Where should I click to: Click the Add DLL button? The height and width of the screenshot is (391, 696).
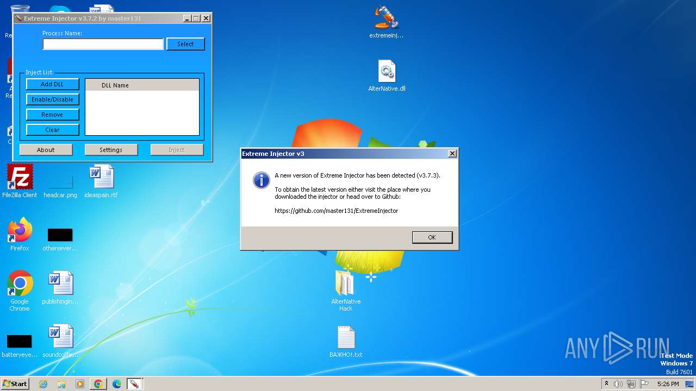point(53,84)
